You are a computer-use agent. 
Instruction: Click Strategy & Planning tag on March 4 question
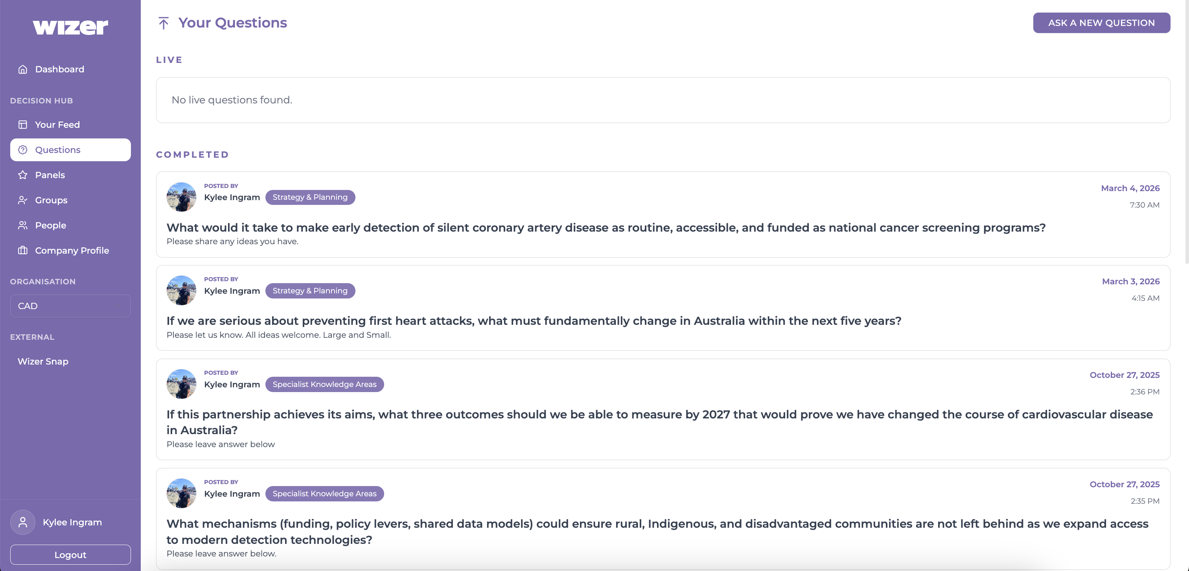[310, 197]
